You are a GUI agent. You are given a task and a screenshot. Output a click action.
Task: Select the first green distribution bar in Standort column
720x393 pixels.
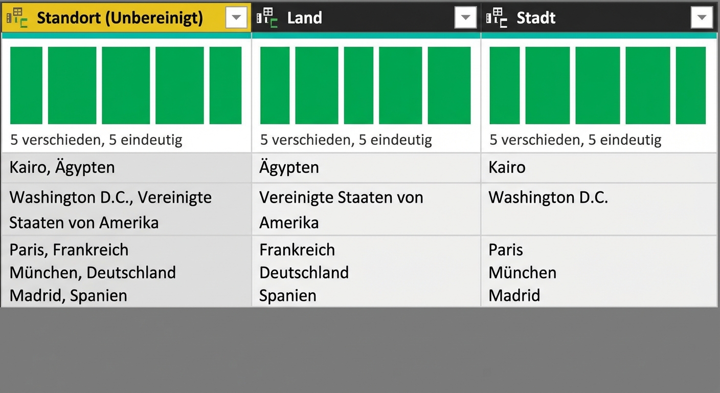tap(26, 84)
